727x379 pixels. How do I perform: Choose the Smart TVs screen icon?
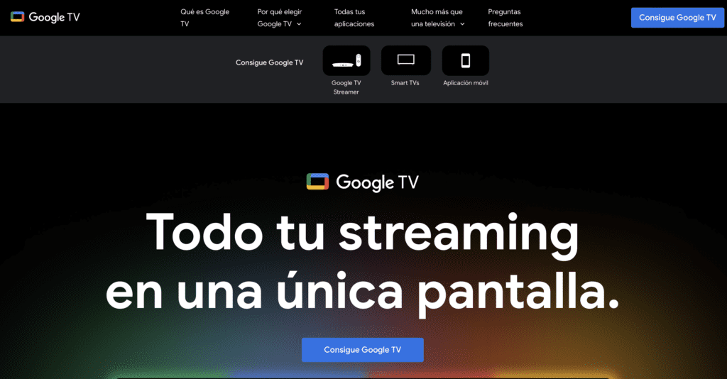405,60
